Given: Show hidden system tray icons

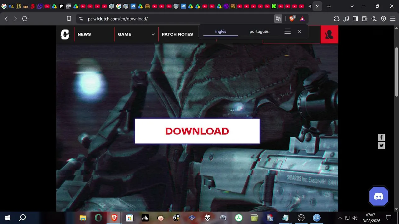Looking at the screenshot, I should tap(340, 218).
